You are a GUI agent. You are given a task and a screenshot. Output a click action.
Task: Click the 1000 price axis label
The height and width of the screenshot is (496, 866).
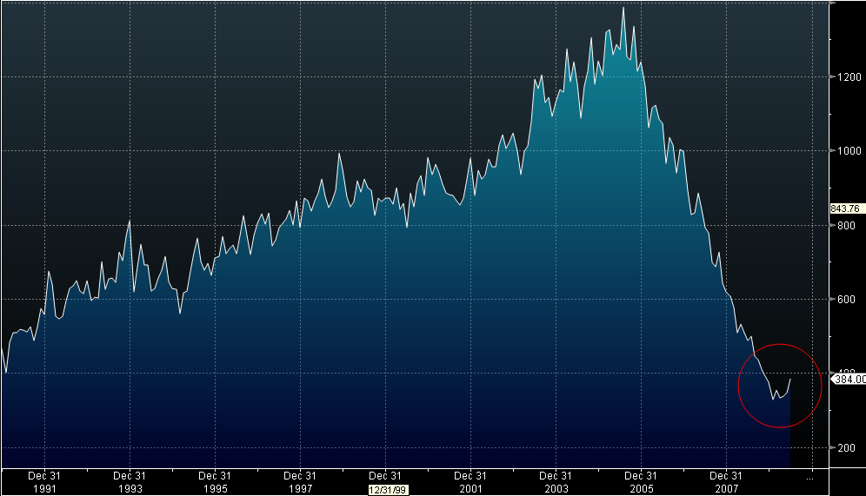pyautogui.click(x=848, y=151)
